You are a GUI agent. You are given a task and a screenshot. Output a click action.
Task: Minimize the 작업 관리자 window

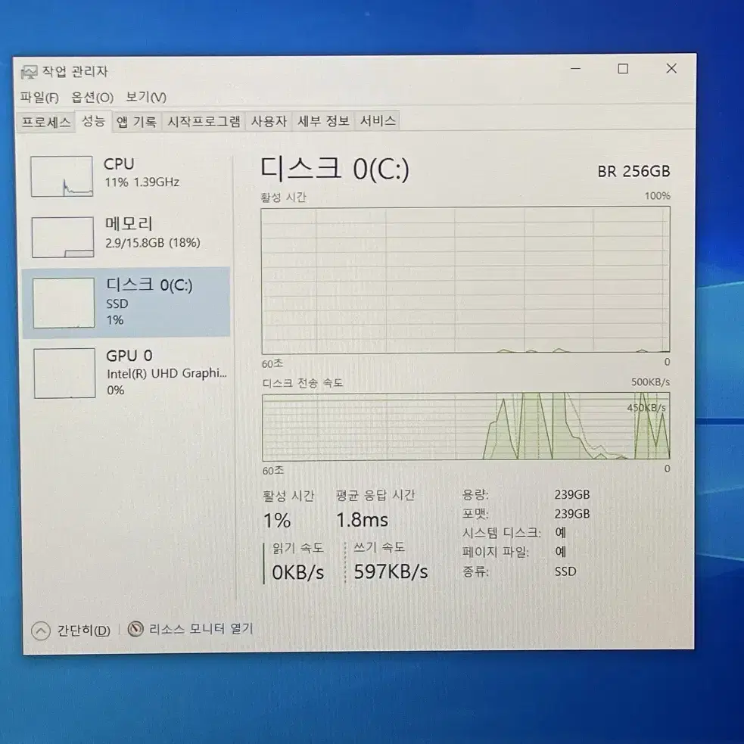click(575, 69)
